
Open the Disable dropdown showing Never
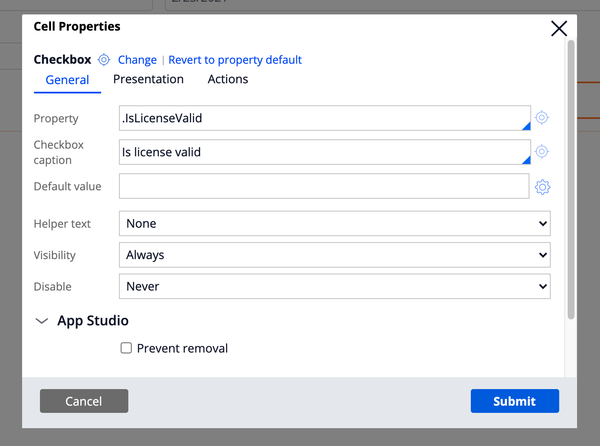coord(542,286)
